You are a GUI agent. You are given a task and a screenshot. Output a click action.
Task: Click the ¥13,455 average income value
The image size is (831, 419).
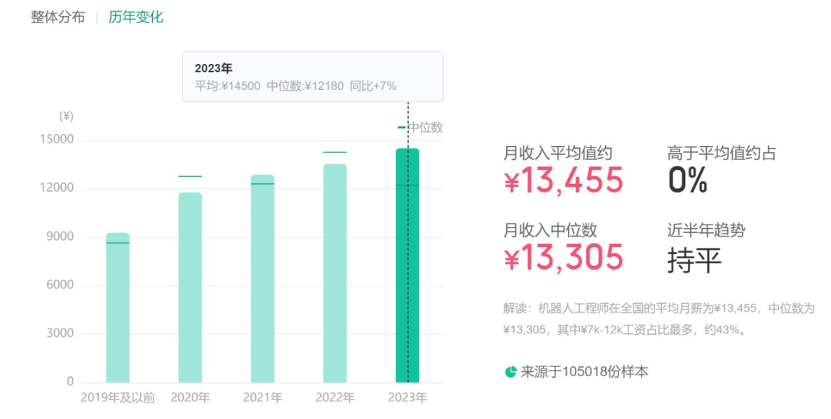(x=563, y=180)
